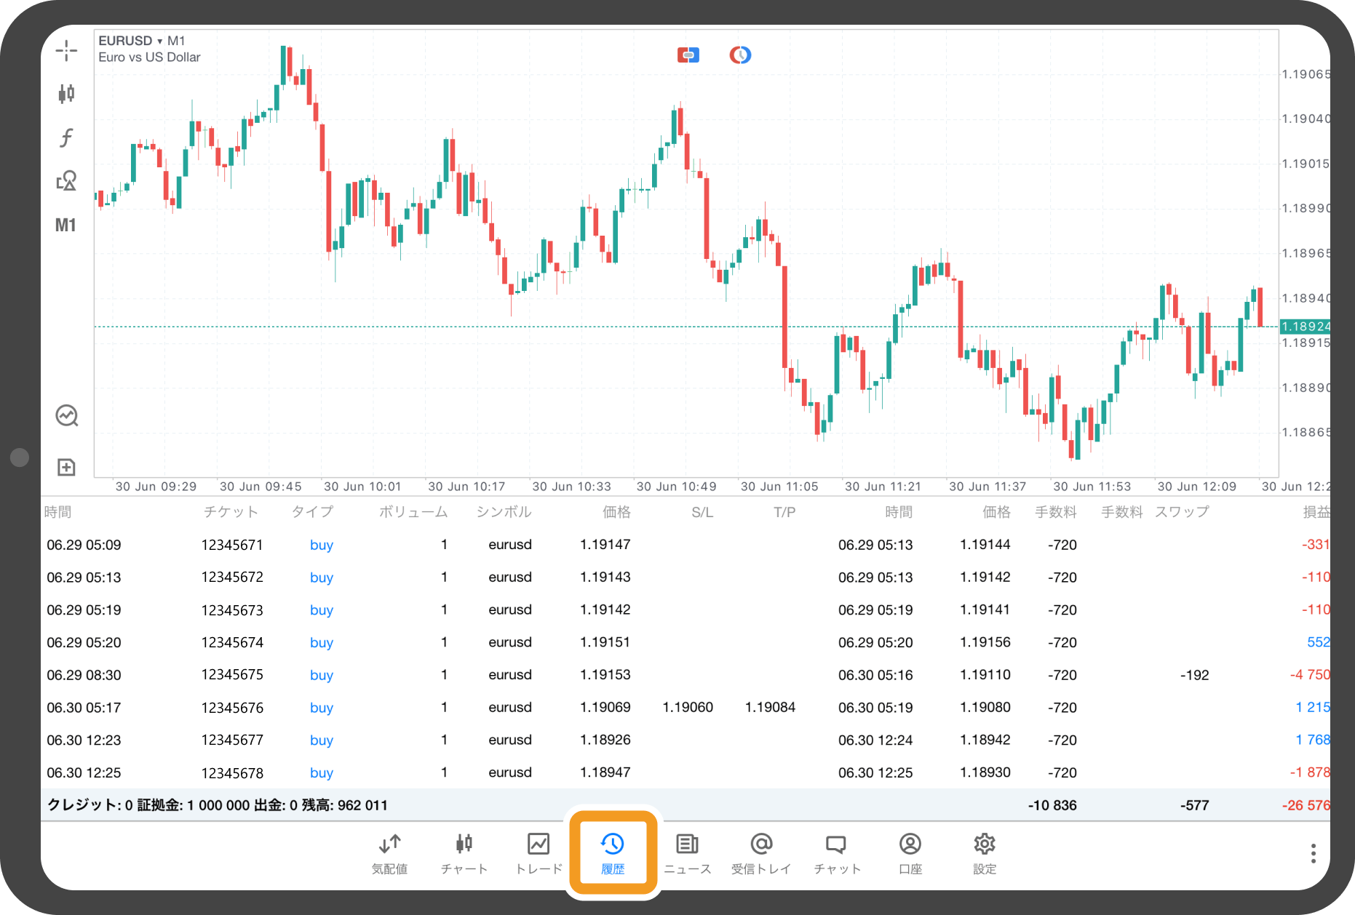This screenshot has height=915, width=1355.
Task: Select the crosshair tool in the sidebar
Action: (66, 50)
